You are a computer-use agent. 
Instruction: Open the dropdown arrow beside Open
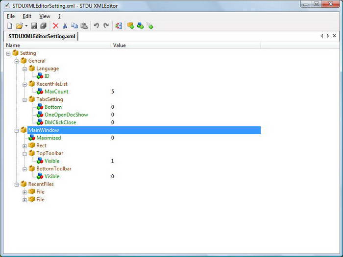(x=26, y=26)
